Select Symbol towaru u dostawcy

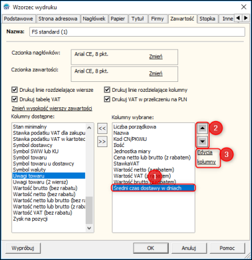[x=48, y=163]
